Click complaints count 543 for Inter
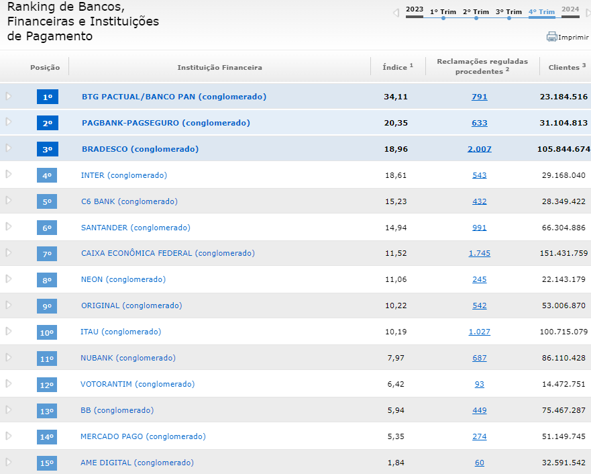591x474 pixels. (480, 175)
